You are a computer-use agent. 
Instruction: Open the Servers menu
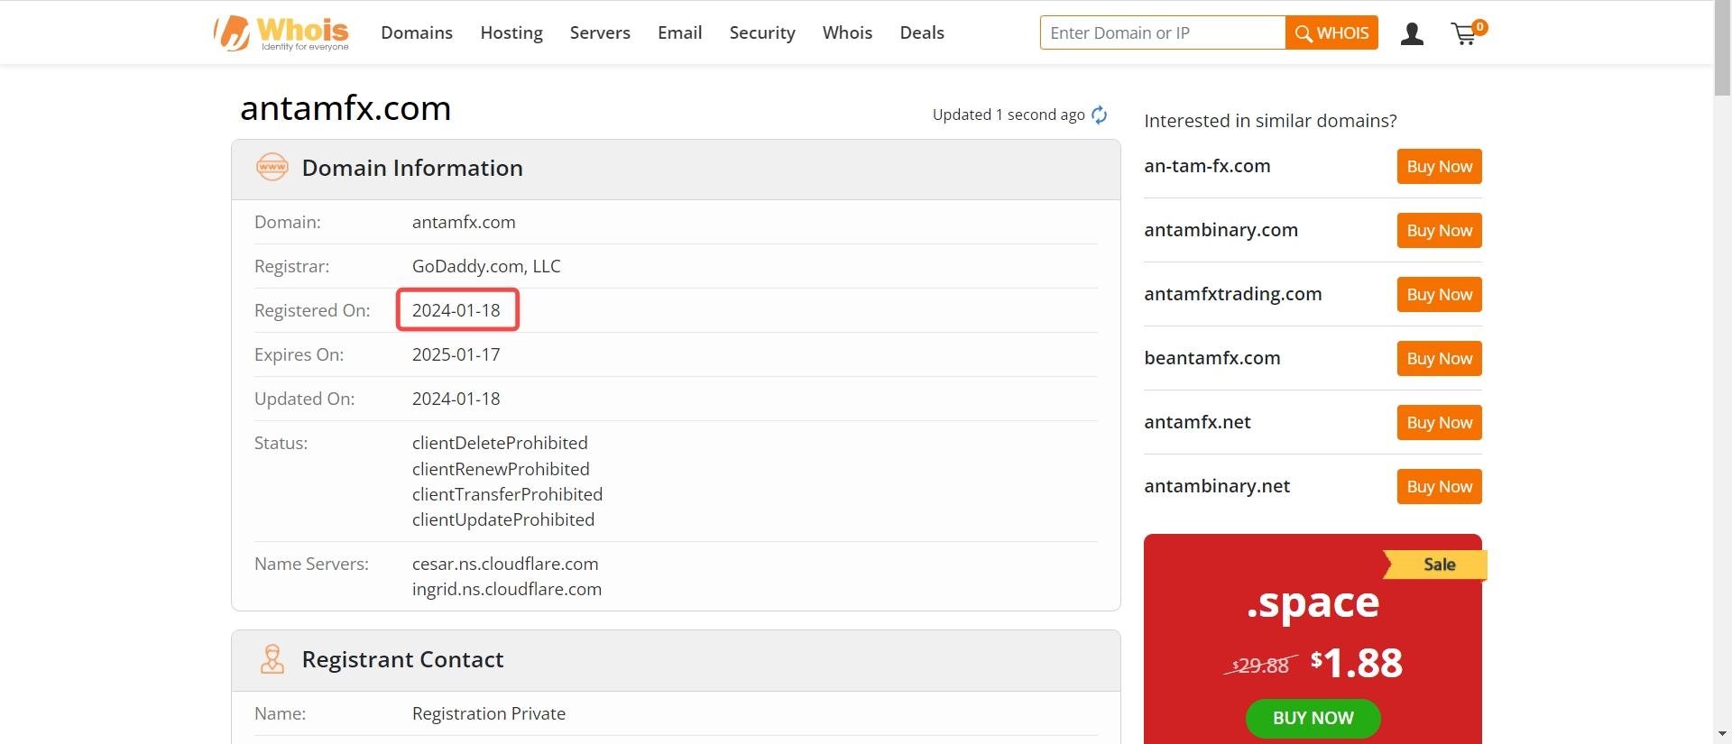point(600,32)
